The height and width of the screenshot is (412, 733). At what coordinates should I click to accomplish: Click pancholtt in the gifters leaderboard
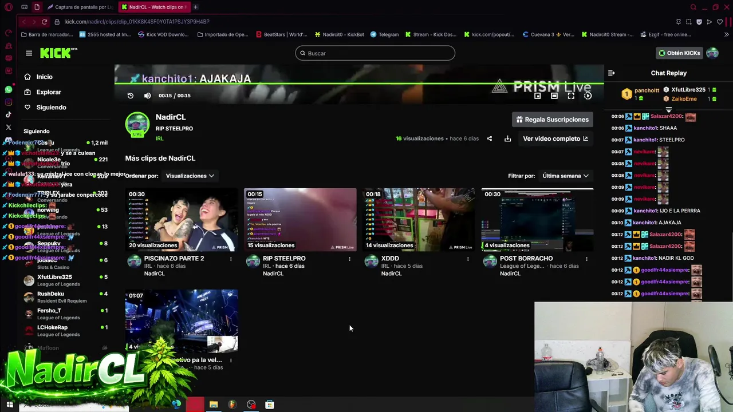coord(647,90)
